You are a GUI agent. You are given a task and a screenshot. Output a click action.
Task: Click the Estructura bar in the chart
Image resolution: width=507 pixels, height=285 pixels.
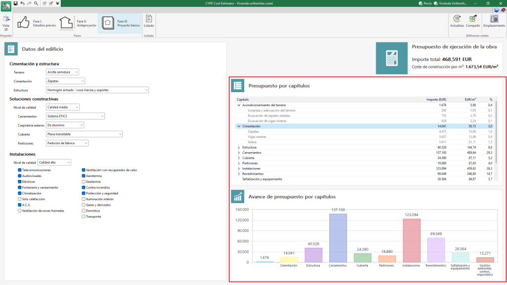(313, 255)
